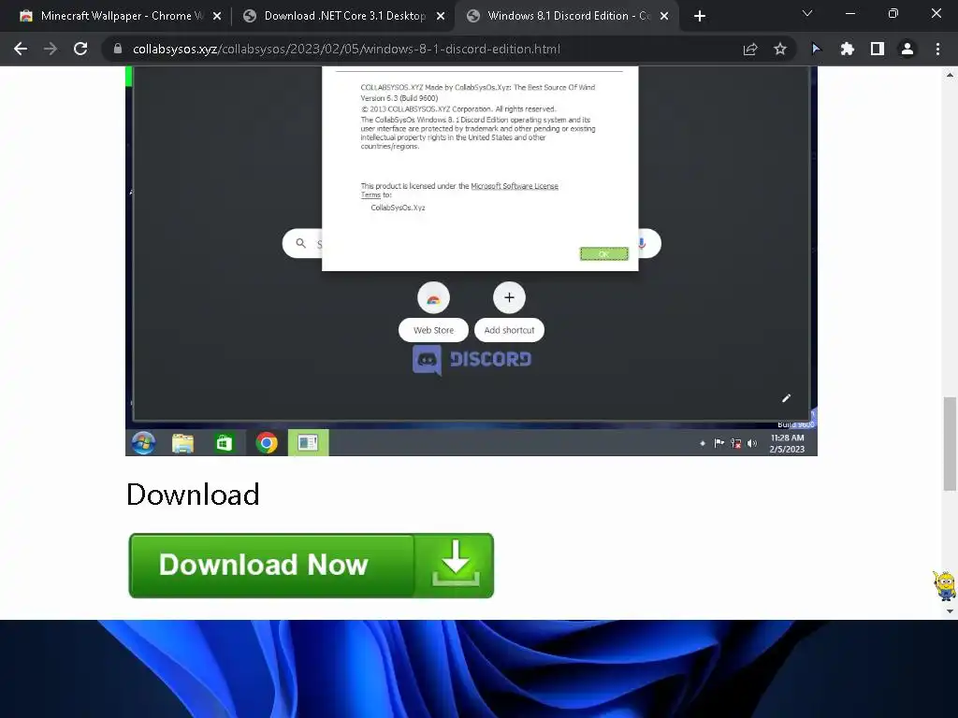The height and width of the screenshot is (718, 958).
Task: Open Chrome's three-dot menu
Action: [937, 49]
